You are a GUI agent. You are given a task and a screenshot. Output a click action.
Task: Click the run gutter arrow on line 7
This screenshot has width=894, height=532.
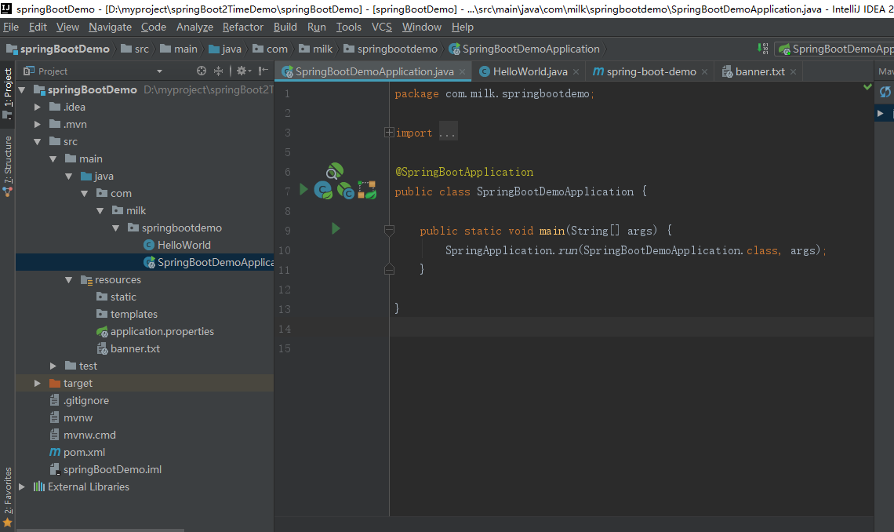coord(303,189)
